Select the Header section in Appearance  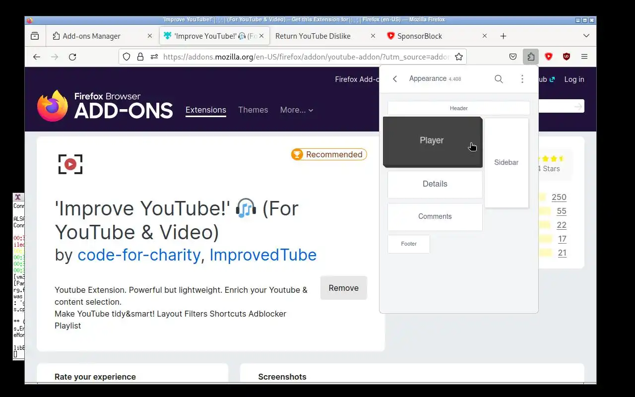click(459, 108)
